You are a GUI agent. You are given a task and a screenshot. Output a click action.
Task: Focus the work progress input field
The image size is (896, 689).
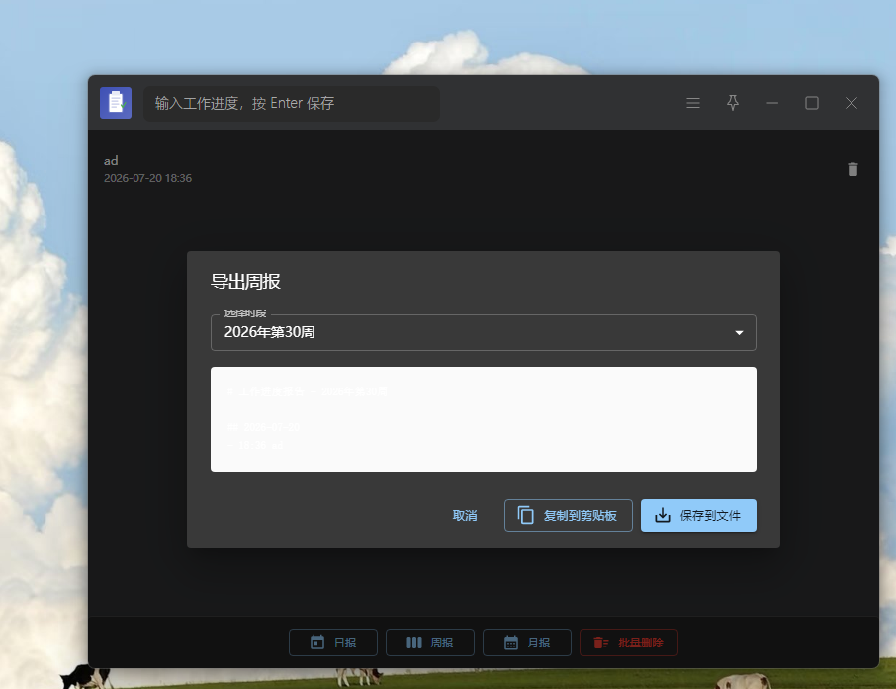pos(292,104)
